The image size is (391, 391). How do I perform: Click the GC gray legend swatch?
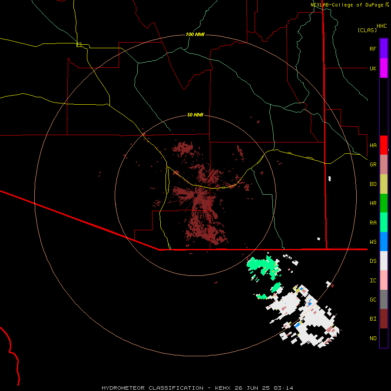tap(384, 299)
